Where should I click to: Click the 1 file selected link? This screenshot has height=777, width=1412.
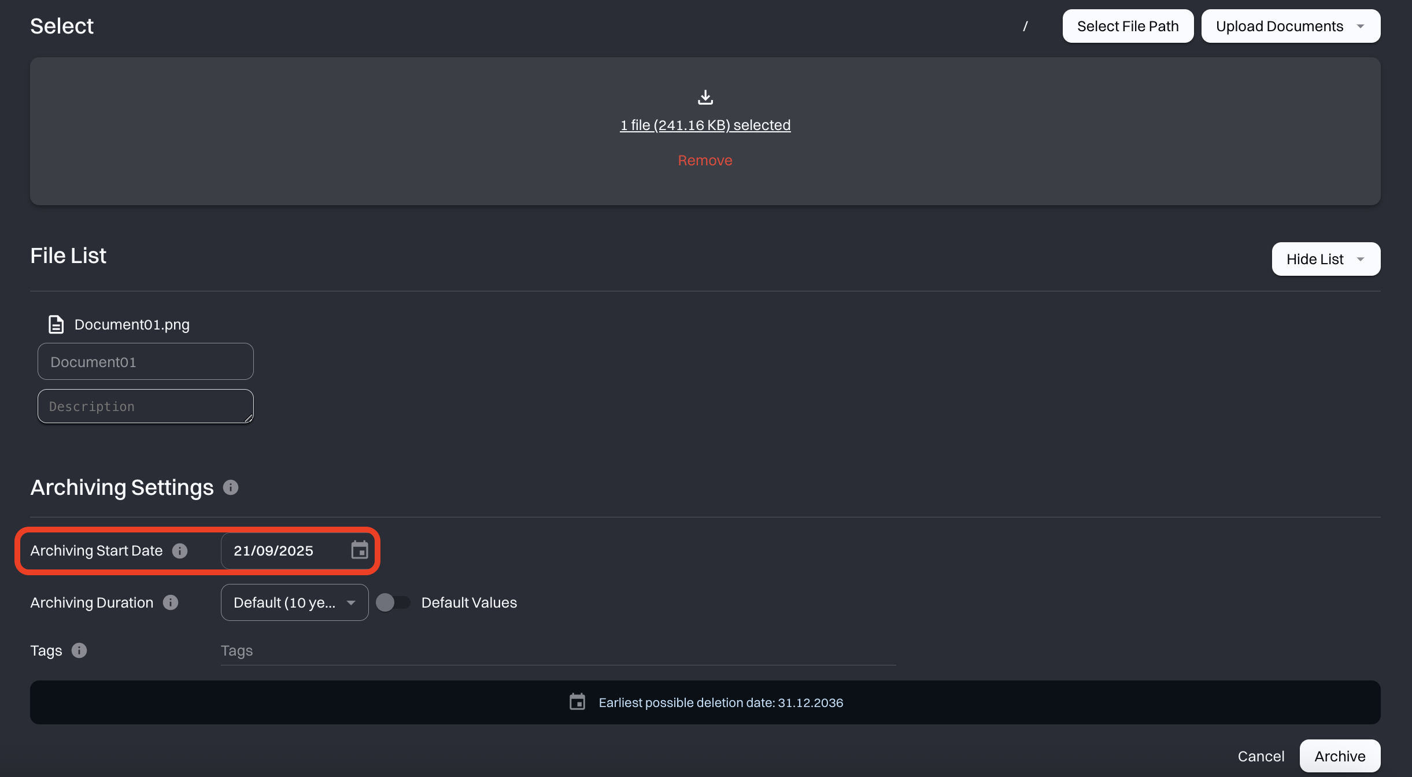(705, 125)
